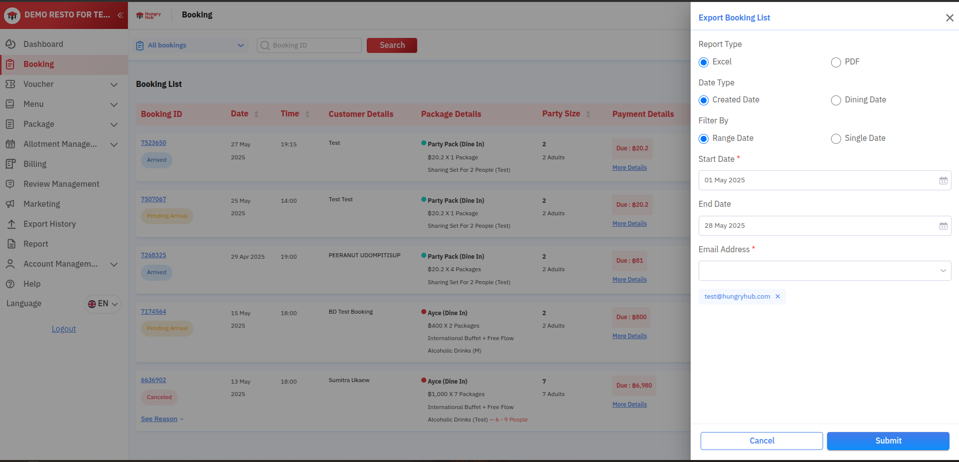The image size is (959, 462).
Task: Click the Help question mark icon
Action: coord(10,284)
